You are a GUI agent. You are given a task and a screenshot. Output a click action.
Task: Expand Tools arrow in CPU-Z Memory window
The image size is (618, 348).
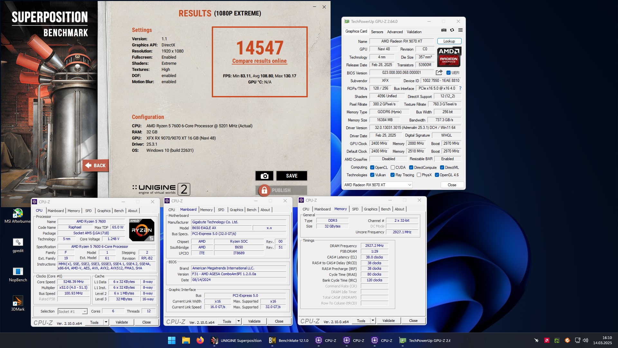(373, 321)
